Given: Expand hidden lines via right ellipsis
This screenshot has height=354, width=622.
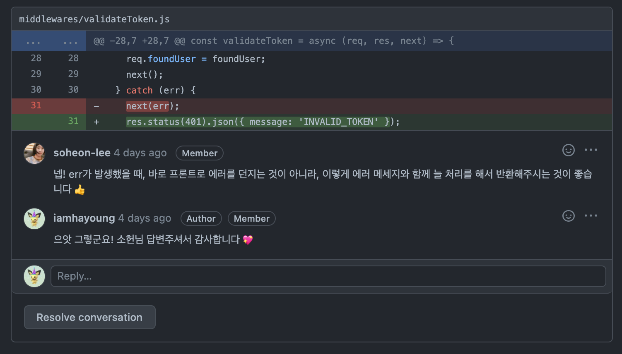Looking at the screenshot, I should pos(70,41).
